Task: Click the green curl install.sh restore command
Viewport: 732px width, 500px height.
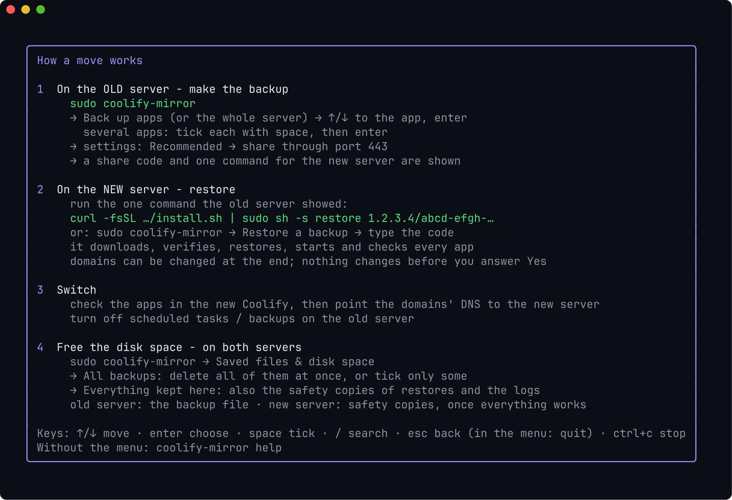Action: pos(282,218)
